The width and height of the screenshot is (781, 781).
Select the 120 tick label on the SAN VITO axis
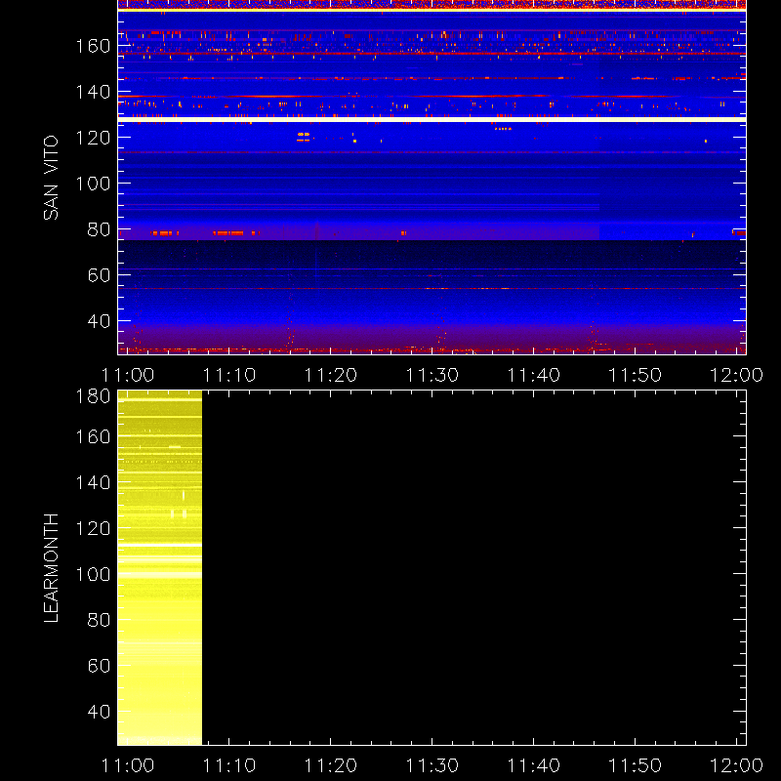93,138
